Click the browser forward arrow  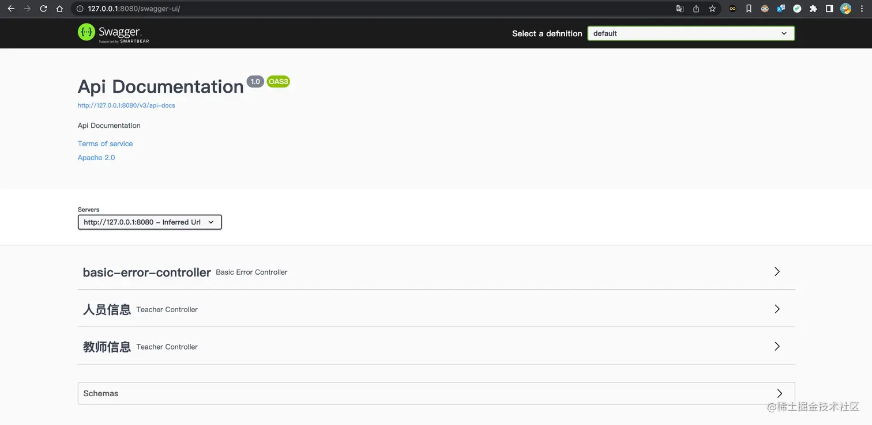coord(27,9)
